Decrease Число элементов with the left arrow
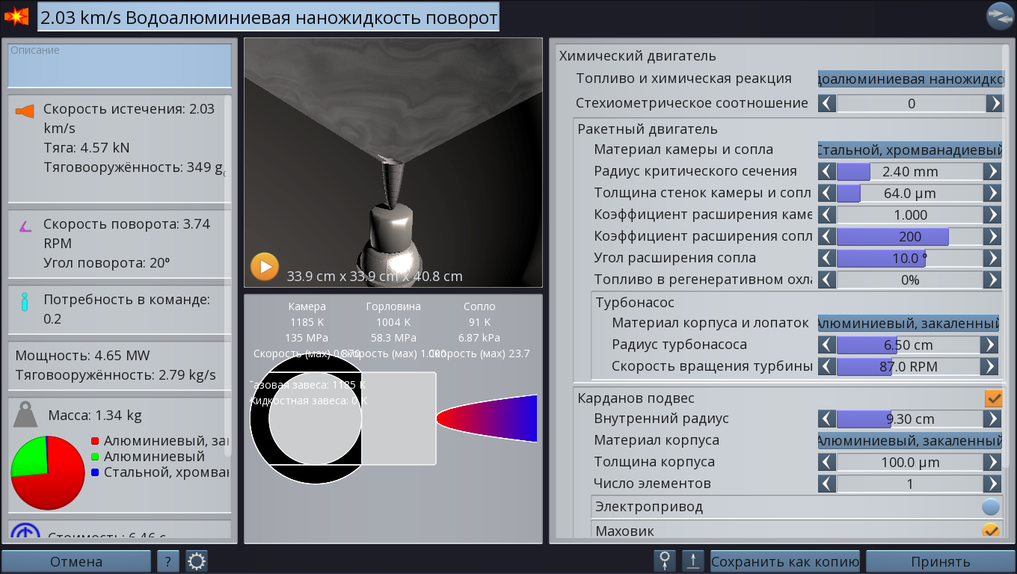Viewport: 1017px width, 574px height. [x=827, y=484]
